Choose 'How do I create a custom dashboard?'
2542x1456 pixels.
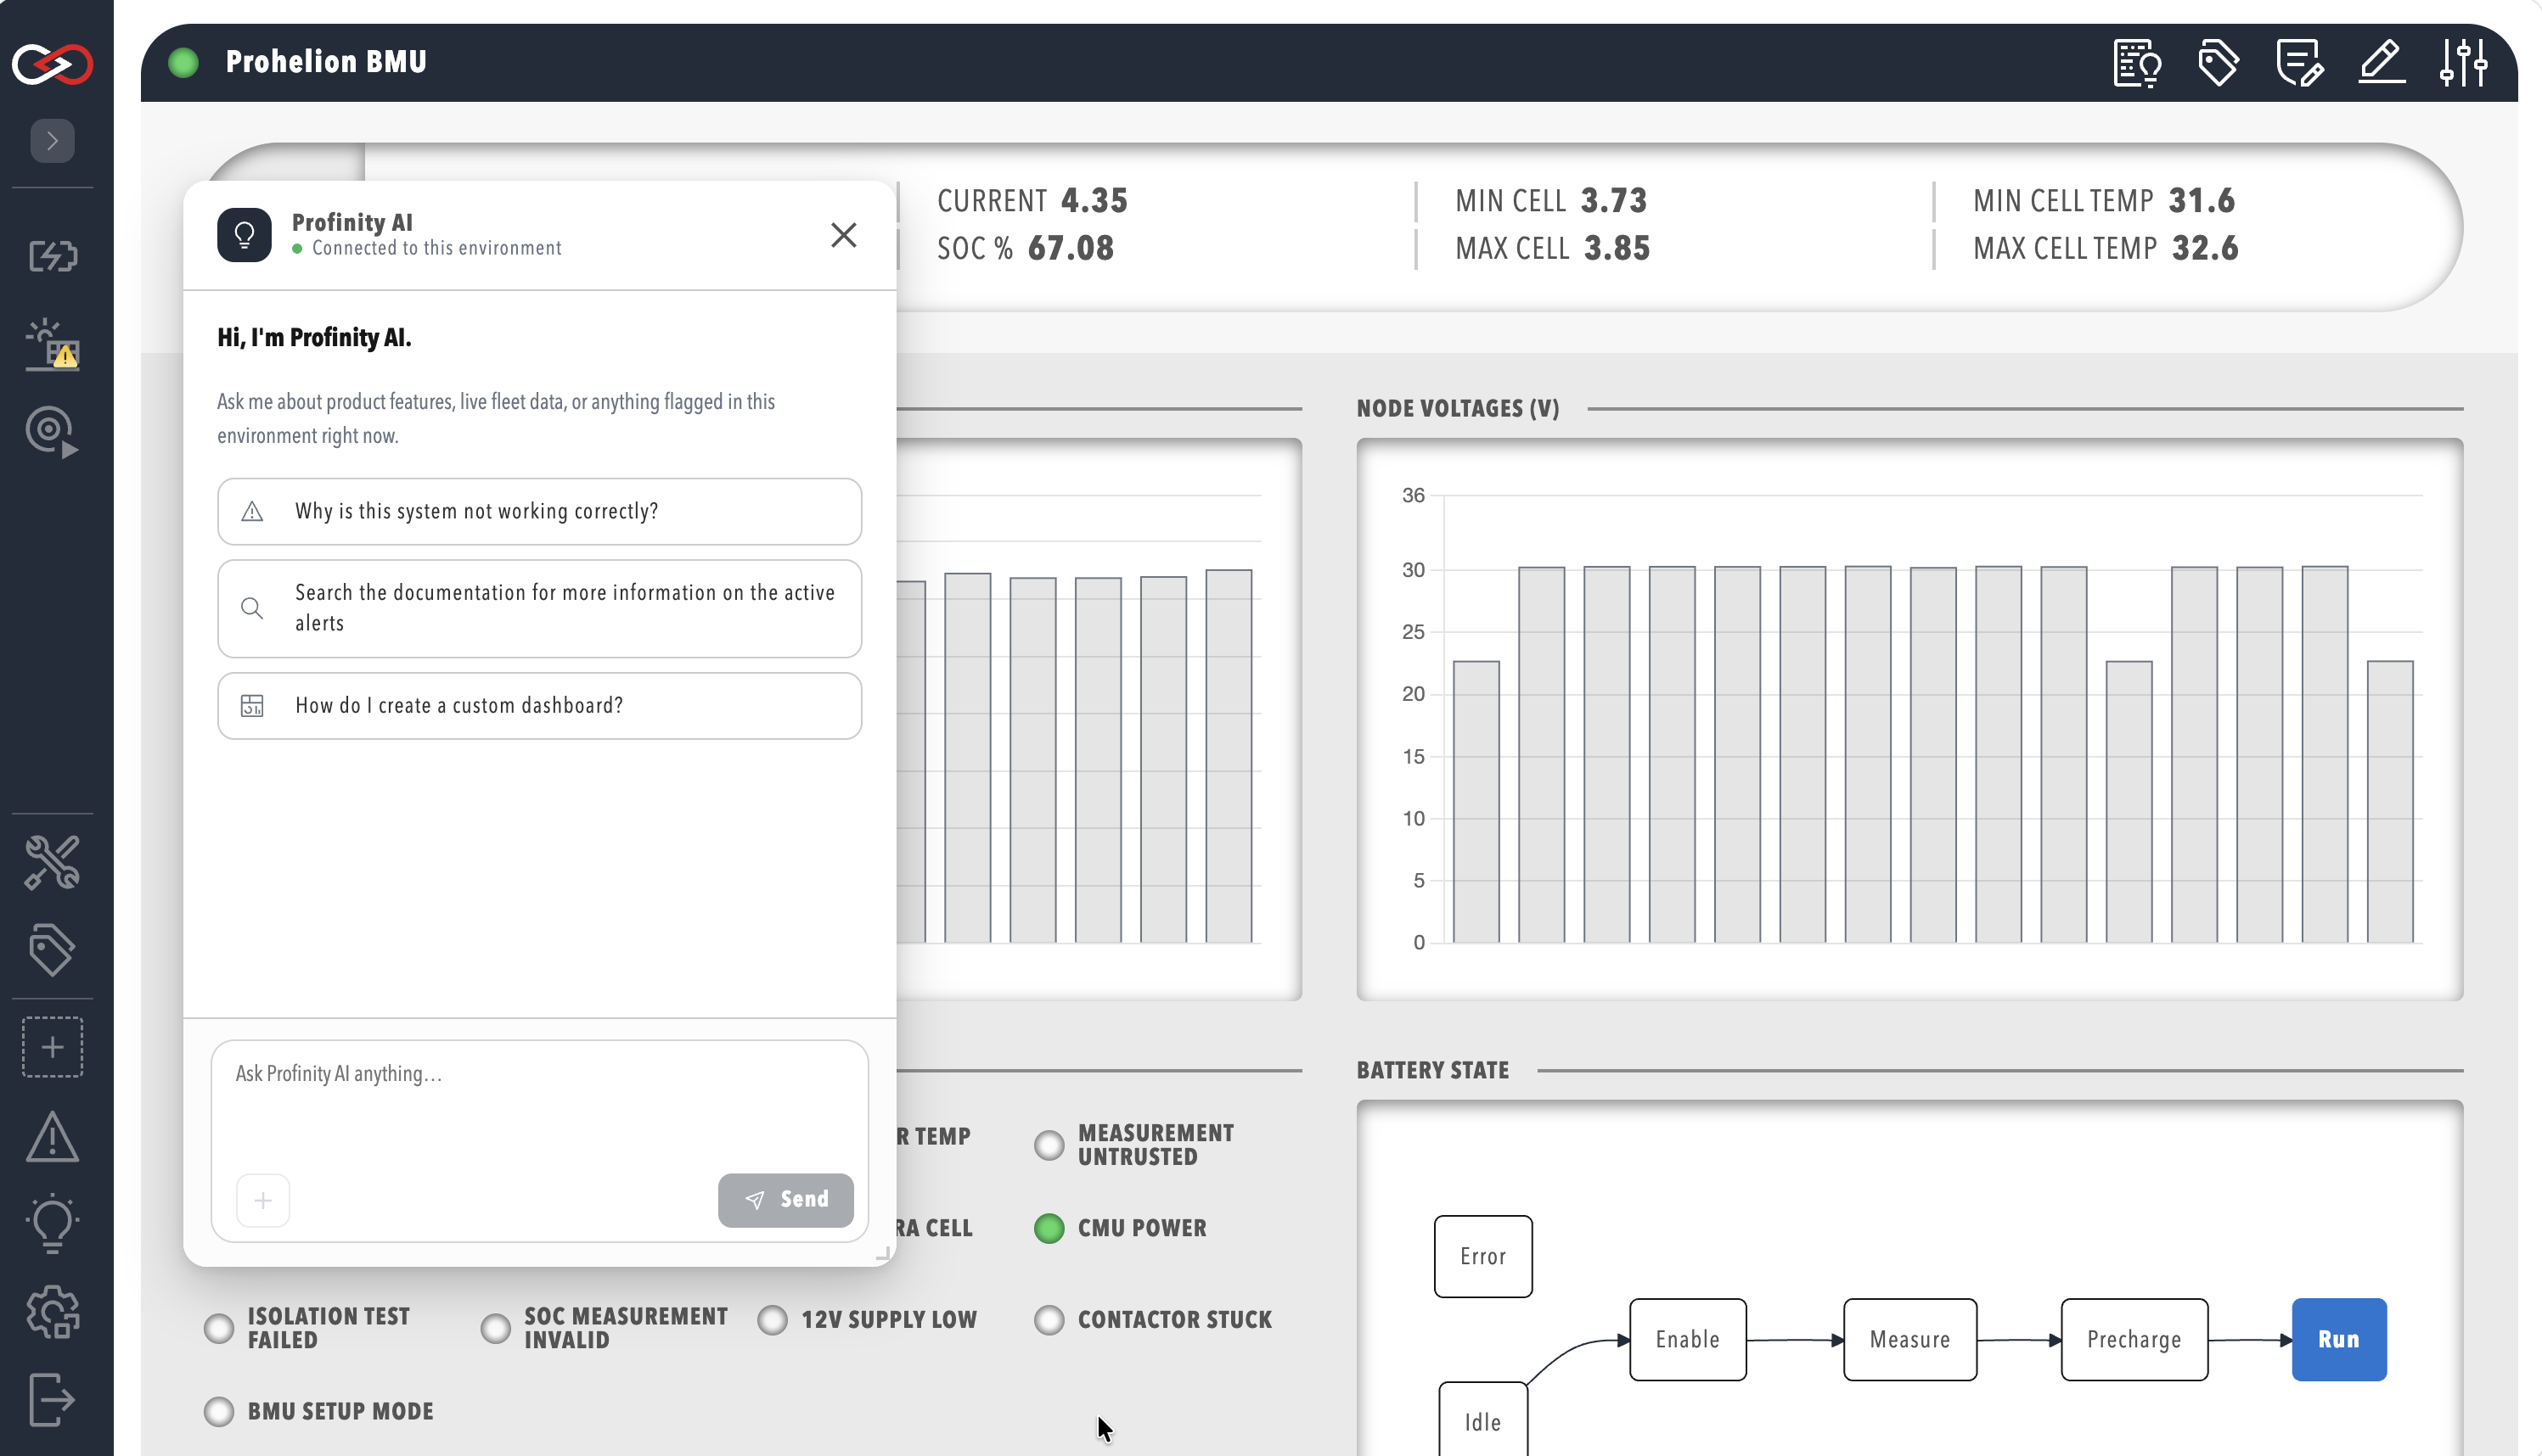click(x=539, y=706)
